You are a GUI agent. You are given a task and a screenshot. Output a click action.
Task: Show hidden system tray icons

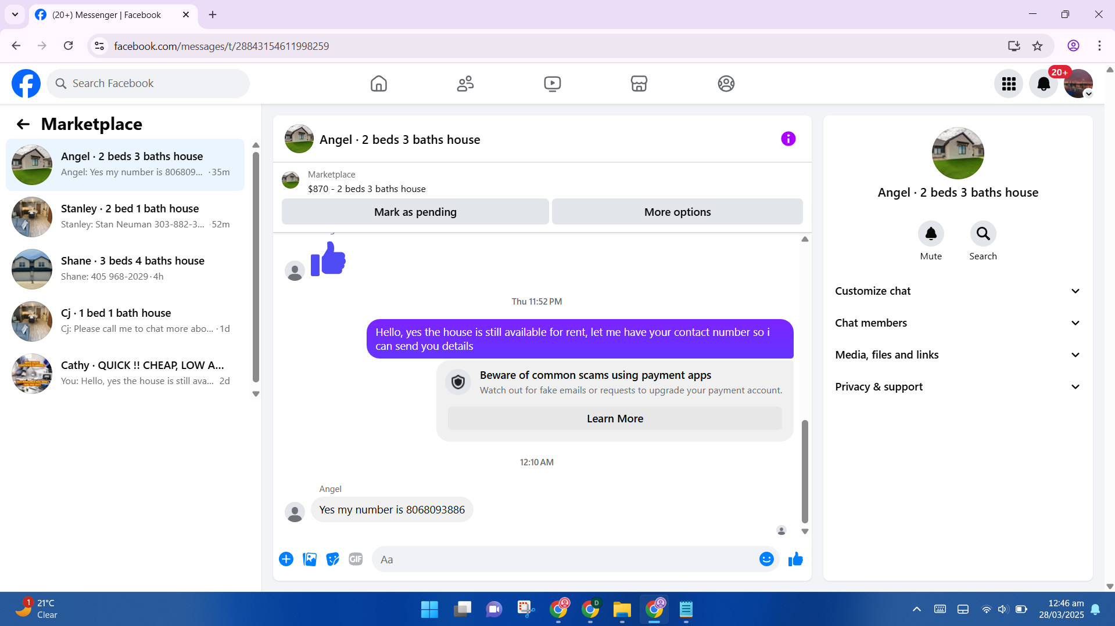tap(917, 609)
